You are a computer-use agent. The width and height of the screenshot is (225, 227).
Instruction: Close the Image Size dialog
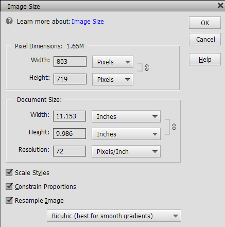pos(220,6)
